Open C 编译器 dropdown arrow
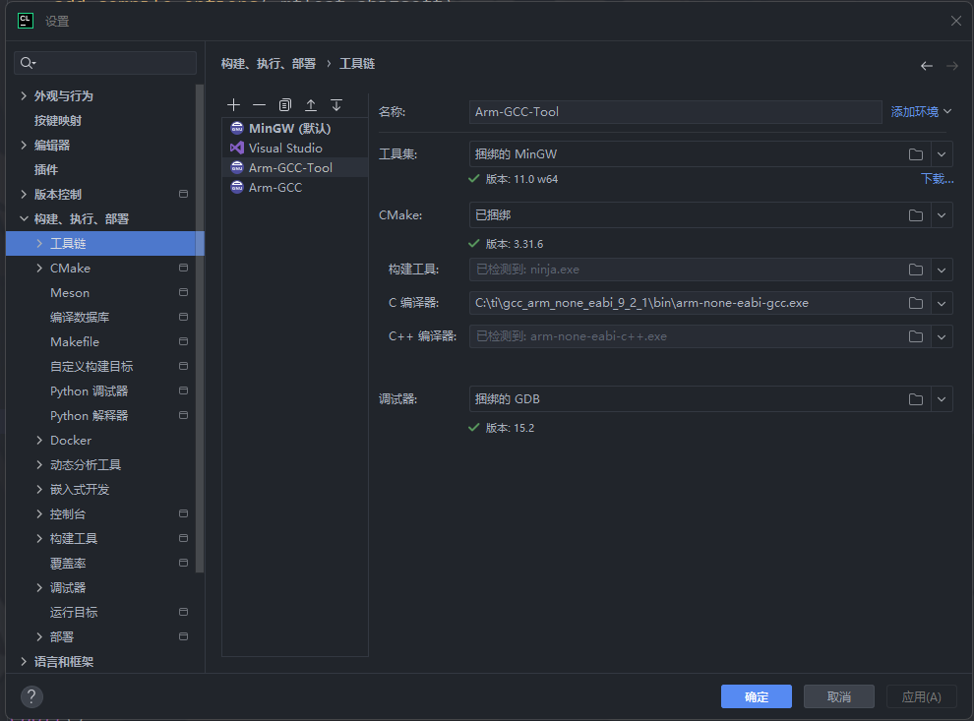This screenshot has width=974, height=721. click(942, 303)
